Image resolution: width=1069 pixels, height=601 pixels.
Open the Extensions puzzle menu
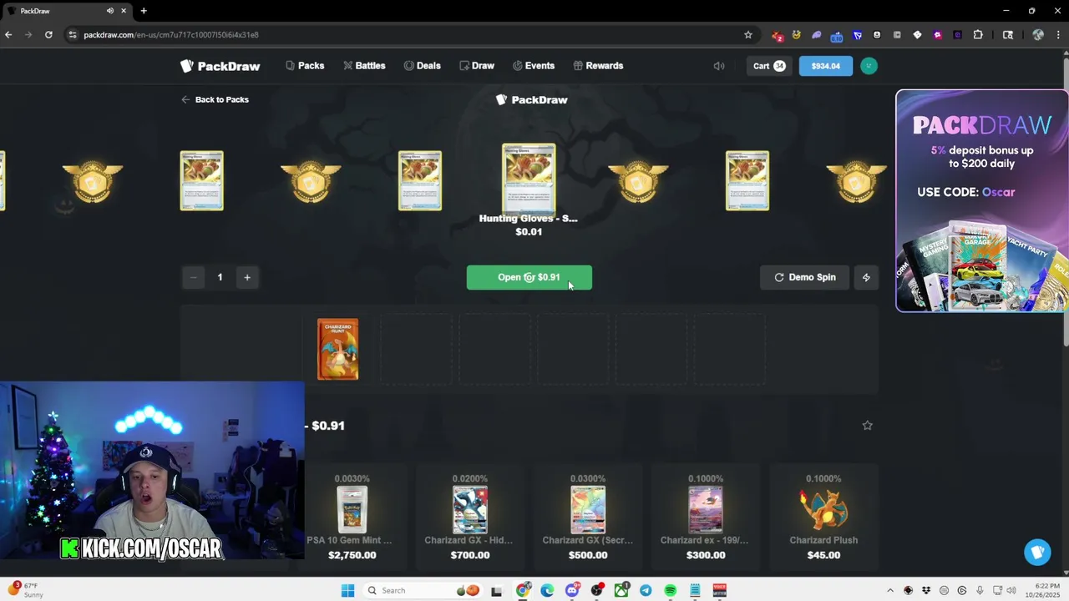point(978,35)
